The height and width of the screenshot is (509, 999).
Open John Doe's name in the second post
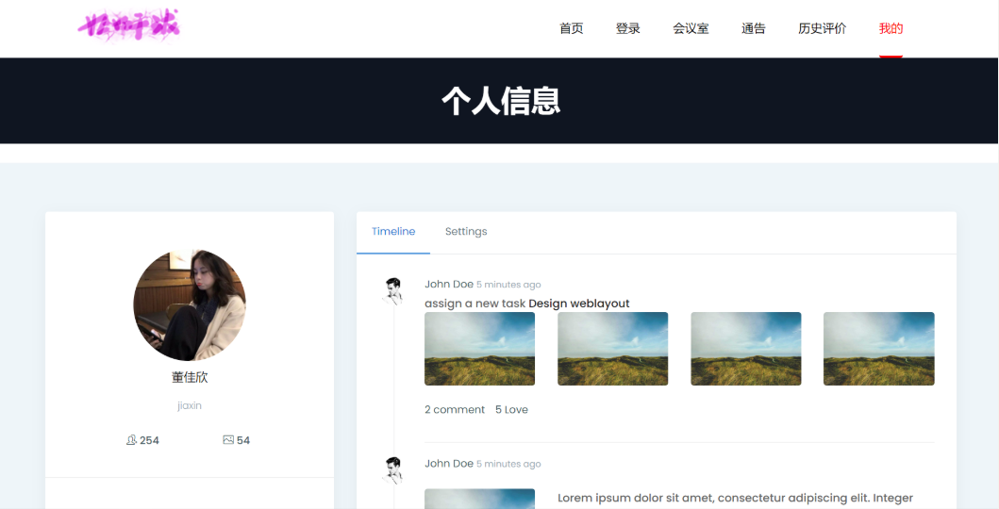[x=449, y=463]
